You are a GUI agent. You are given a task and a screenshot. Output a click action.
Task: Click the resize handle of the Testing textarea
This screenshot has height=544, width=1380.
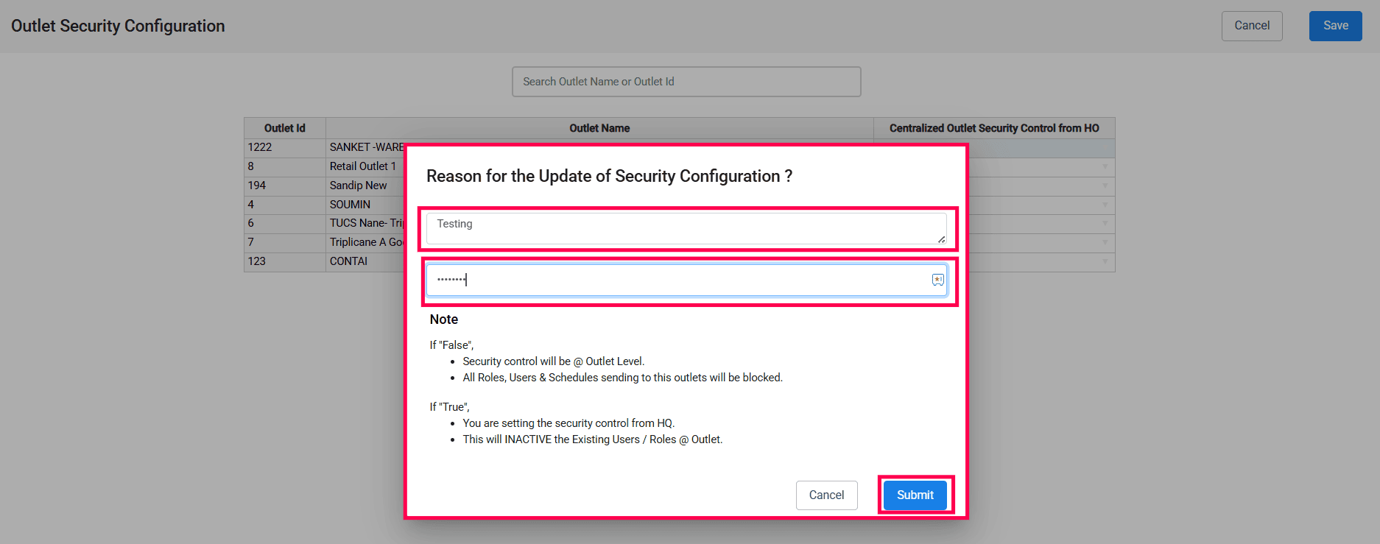click(941, 239)
